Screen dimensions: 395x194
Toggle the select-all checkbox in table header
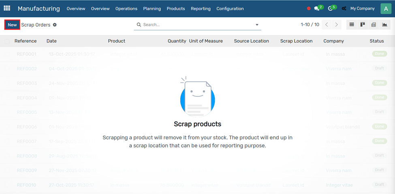coord(7,41)
